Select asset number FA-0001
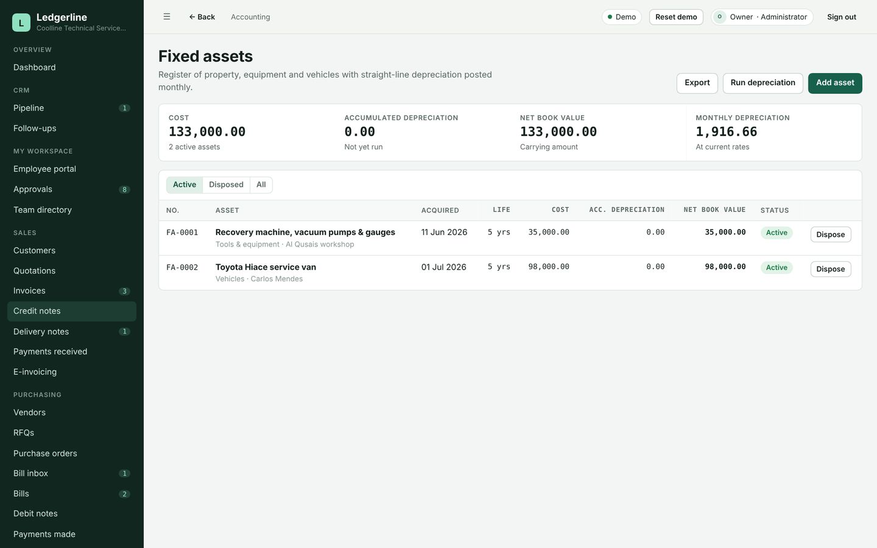877x548 pixels. (x=182, y=233)
